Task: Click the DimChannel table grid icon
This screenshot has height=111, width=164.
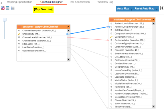Action: (x=19, y=27)
